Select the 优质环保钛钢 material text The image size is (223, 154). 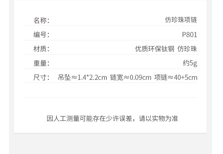point(155,49)
